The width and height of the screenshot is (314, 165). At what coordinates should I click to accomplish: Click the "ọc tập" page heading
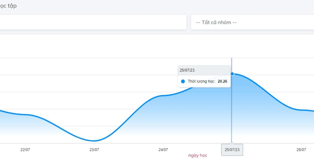coord(8,6)
